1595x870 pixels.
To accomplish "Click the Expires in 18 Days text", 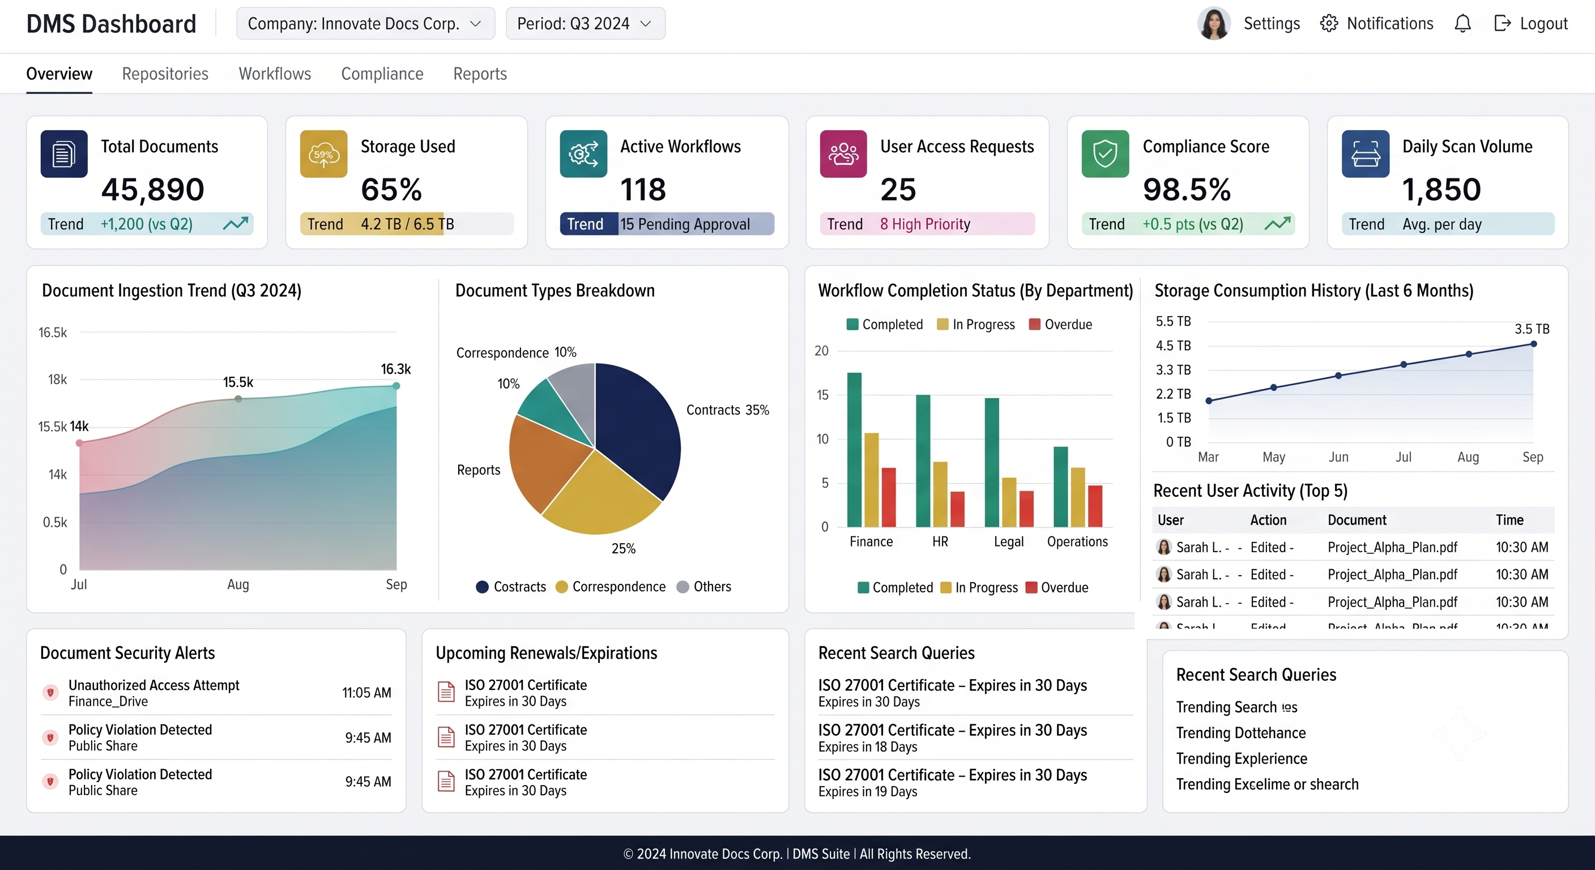I will click(x=868, y=747).
